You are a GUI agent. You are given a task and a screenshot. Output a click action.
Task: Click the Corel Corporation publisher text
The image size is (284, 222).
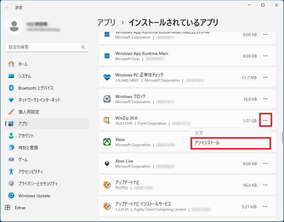click(152, 124)
